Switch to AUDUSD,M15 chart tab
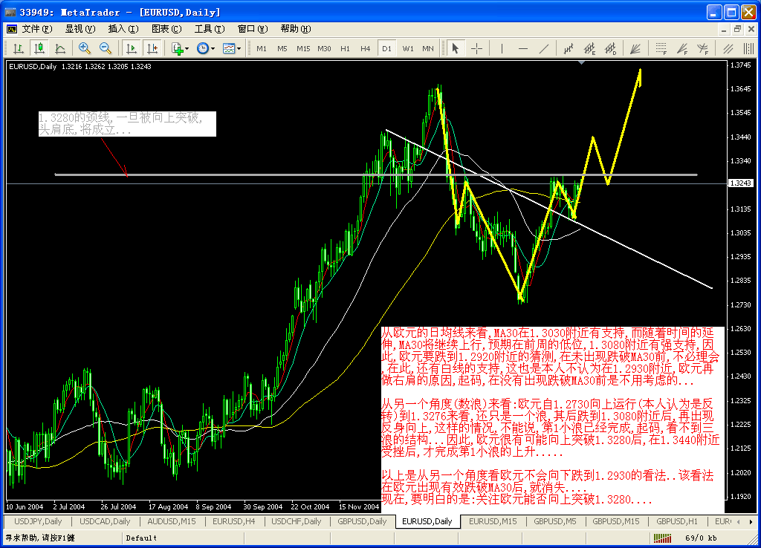761x548 pixels. (172, 521)
